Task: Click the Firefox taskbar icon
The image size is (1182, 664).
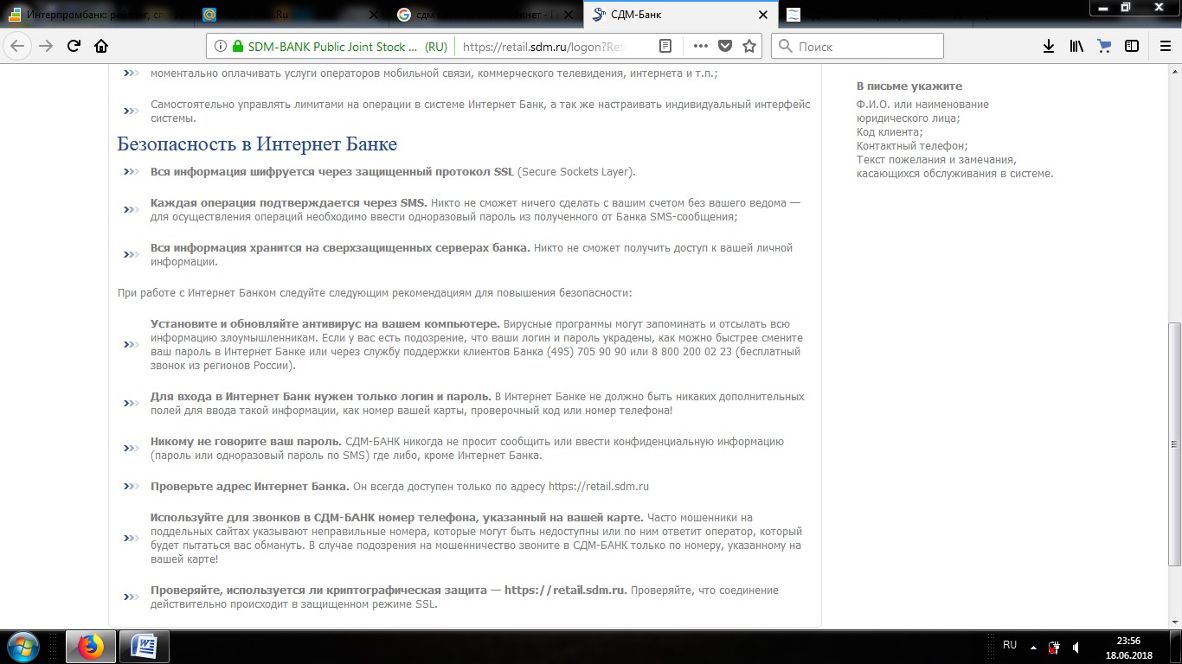Action: pyautogui.click(x=91, y=647)
